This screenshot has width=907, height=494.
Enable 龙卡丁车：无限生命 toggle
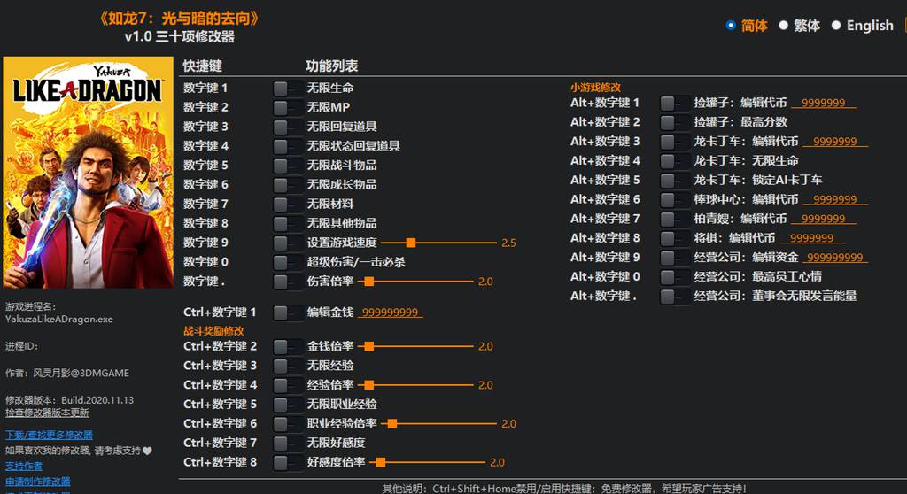coord(674,161)
